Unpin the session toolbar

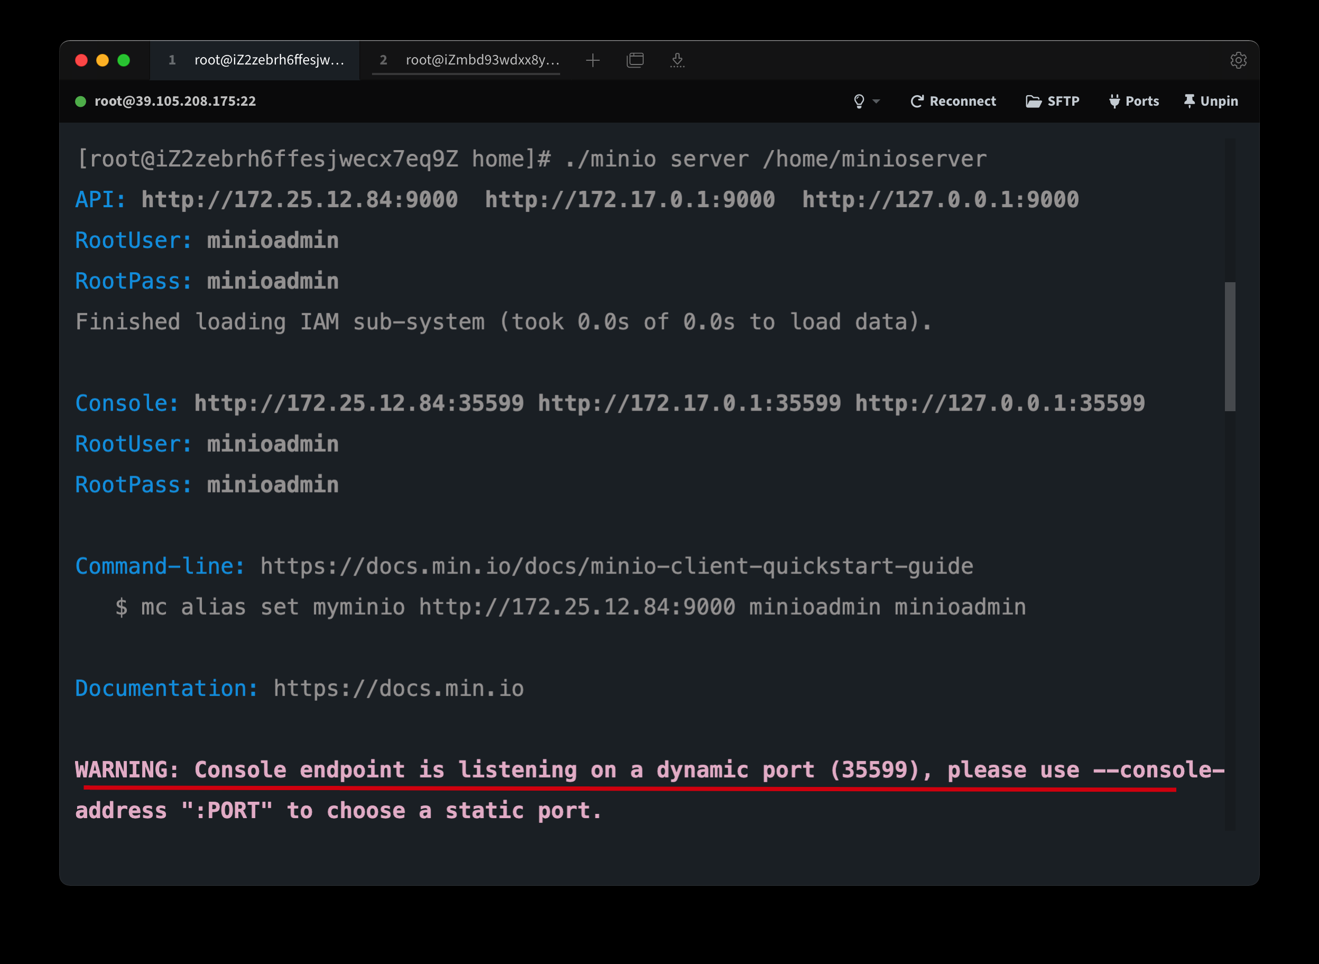[x=1211, y=101]
